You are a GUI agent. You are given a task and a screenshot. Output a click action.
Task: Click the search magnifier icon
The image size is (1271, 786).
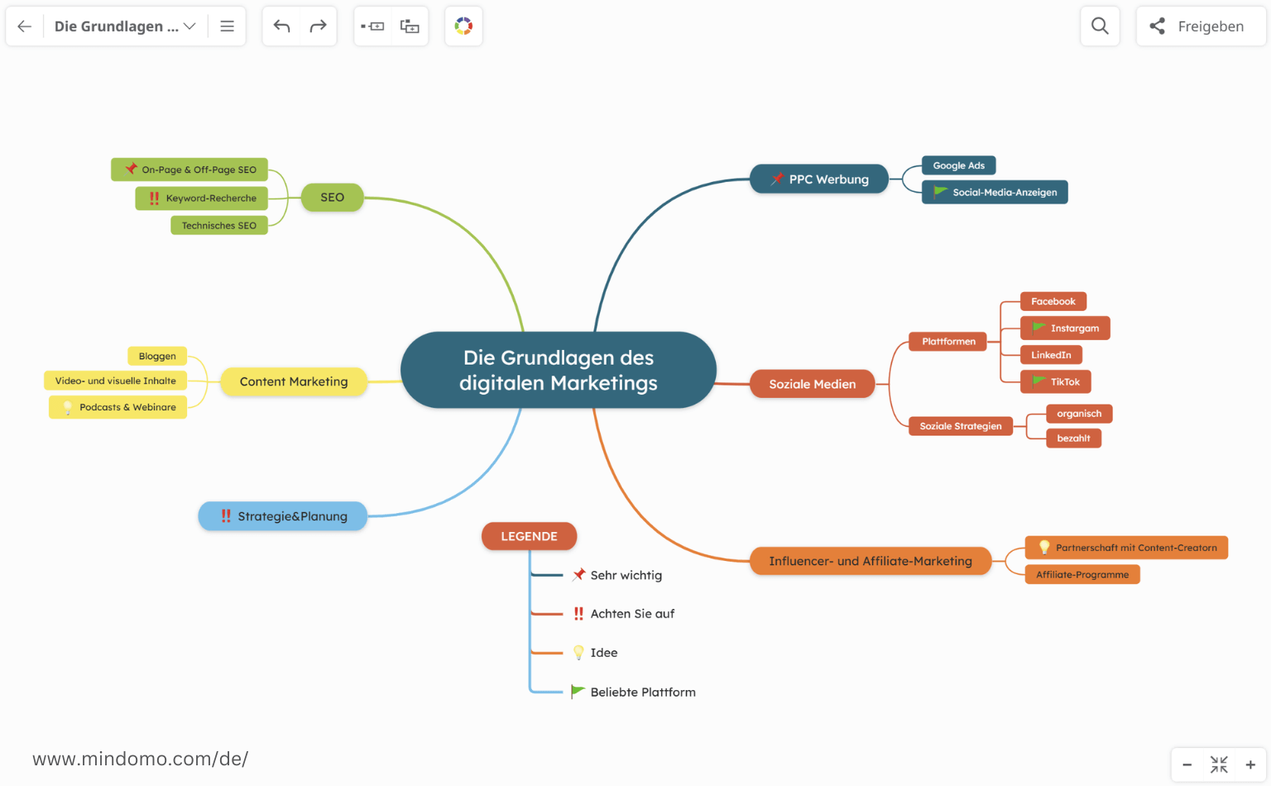[x=1100, y=26]
